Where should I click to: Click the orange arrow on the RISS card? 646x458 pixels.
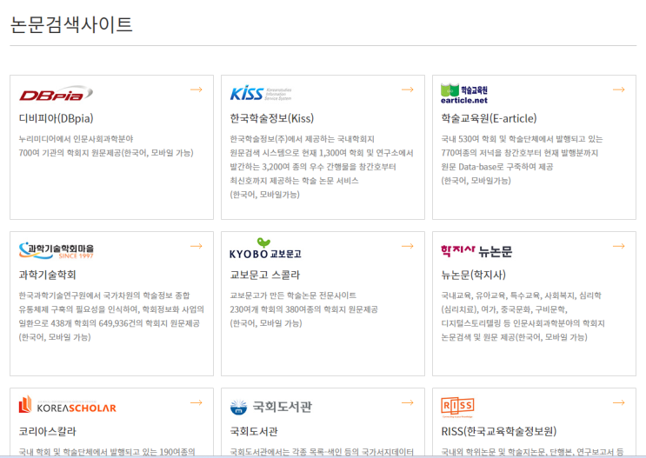[618, 402]
